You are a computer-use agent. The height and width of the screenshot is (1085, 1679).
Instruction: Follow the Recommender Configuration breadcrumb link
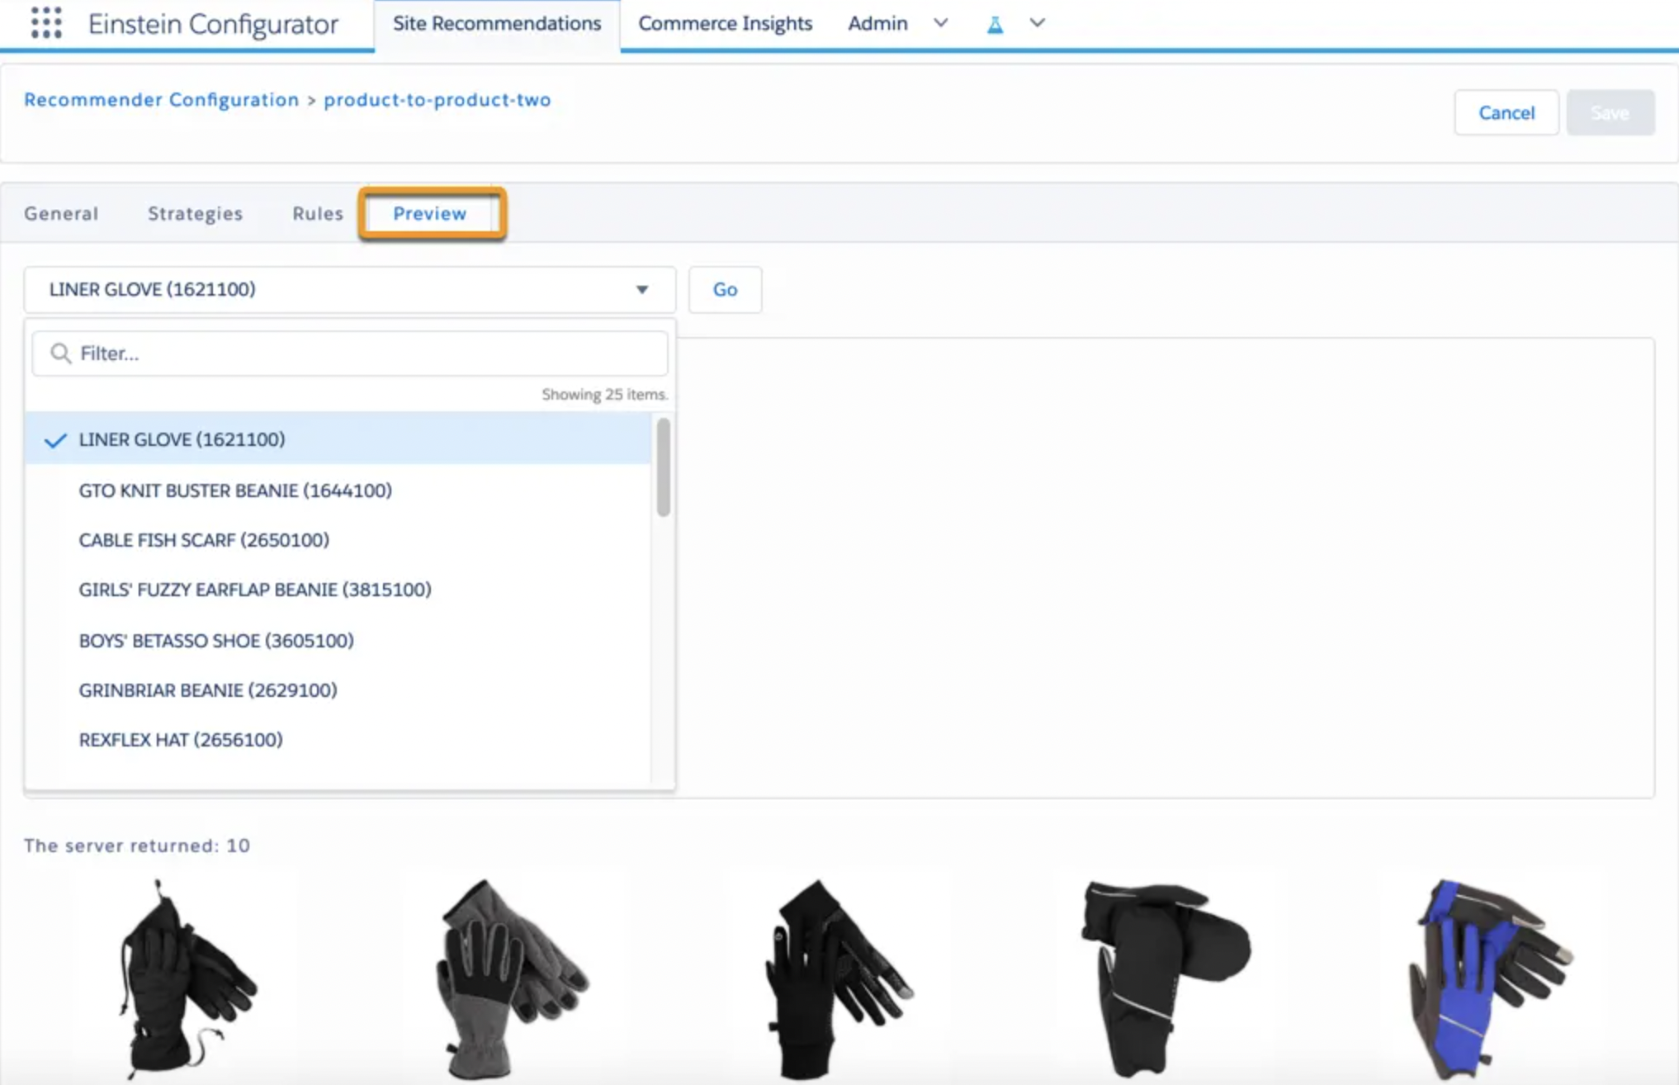pos(161,100)
